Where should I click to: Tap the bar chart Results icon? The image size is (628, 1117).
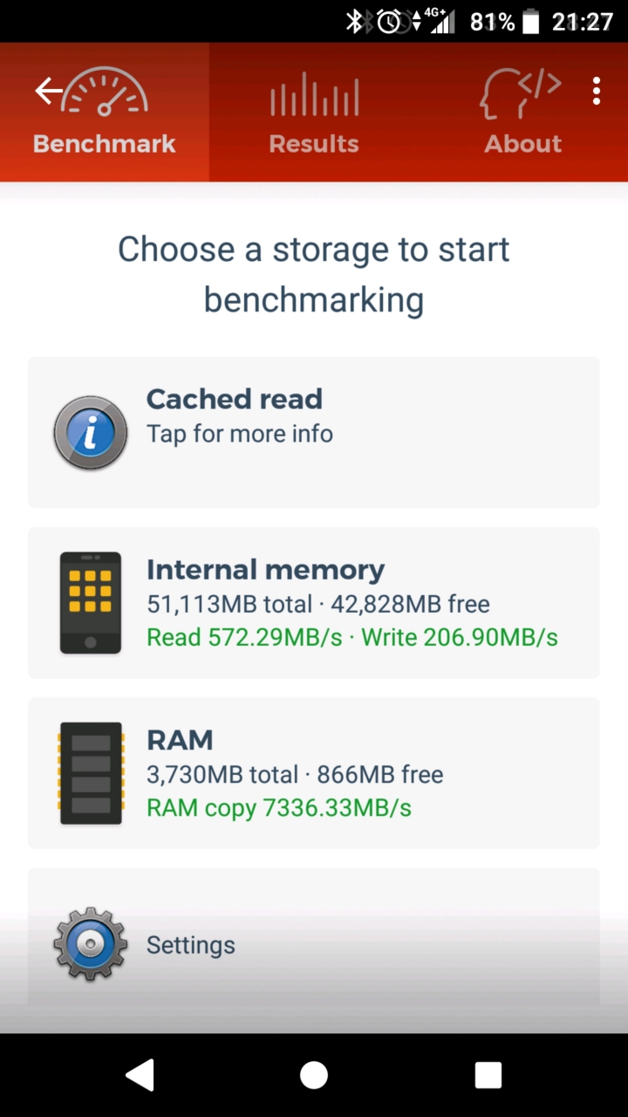(314, 94)
